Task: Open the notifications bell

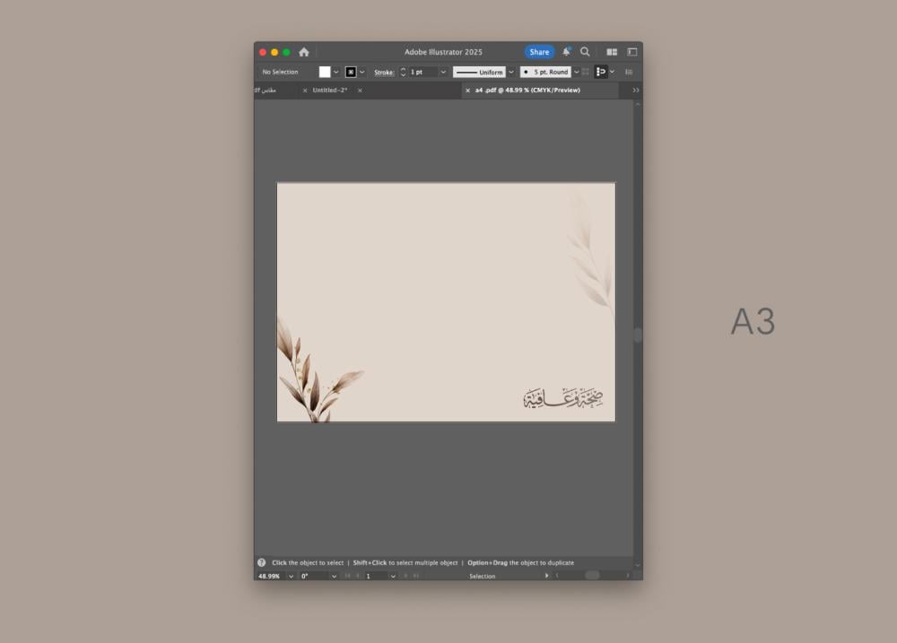Action: coord(566,52)
